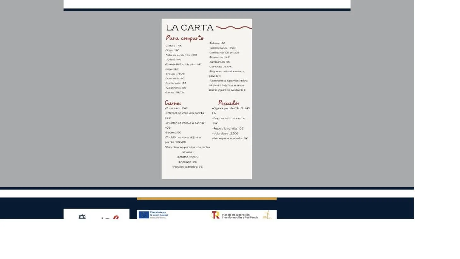Click the 'Chopito : 10€' menu line

173,46
